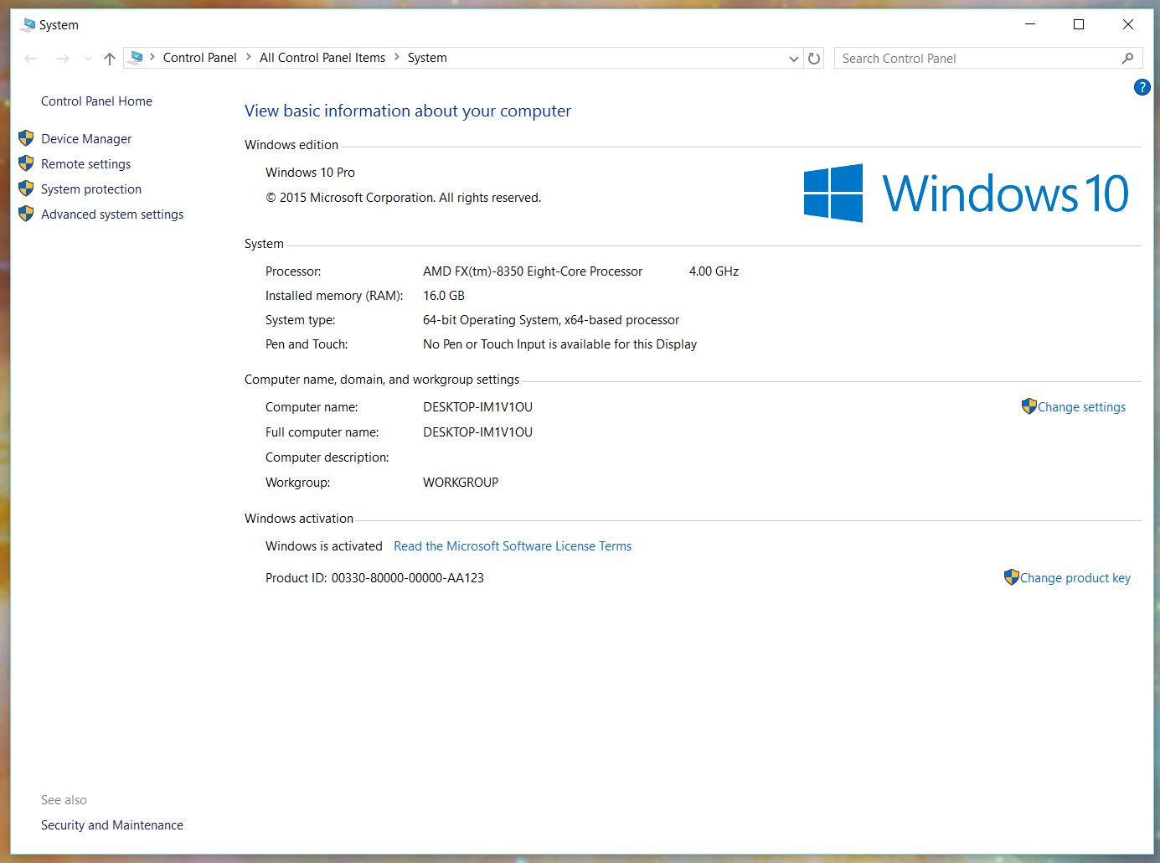Image resolution: width=1160 pixels, height=863 pixels.
Task: Open Device Manager
Action: (86, 139)
